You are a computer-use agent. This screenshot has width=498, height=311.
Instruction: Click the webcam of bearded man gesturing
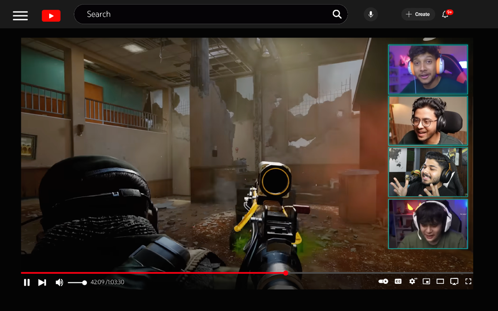(x=428, y=172)
